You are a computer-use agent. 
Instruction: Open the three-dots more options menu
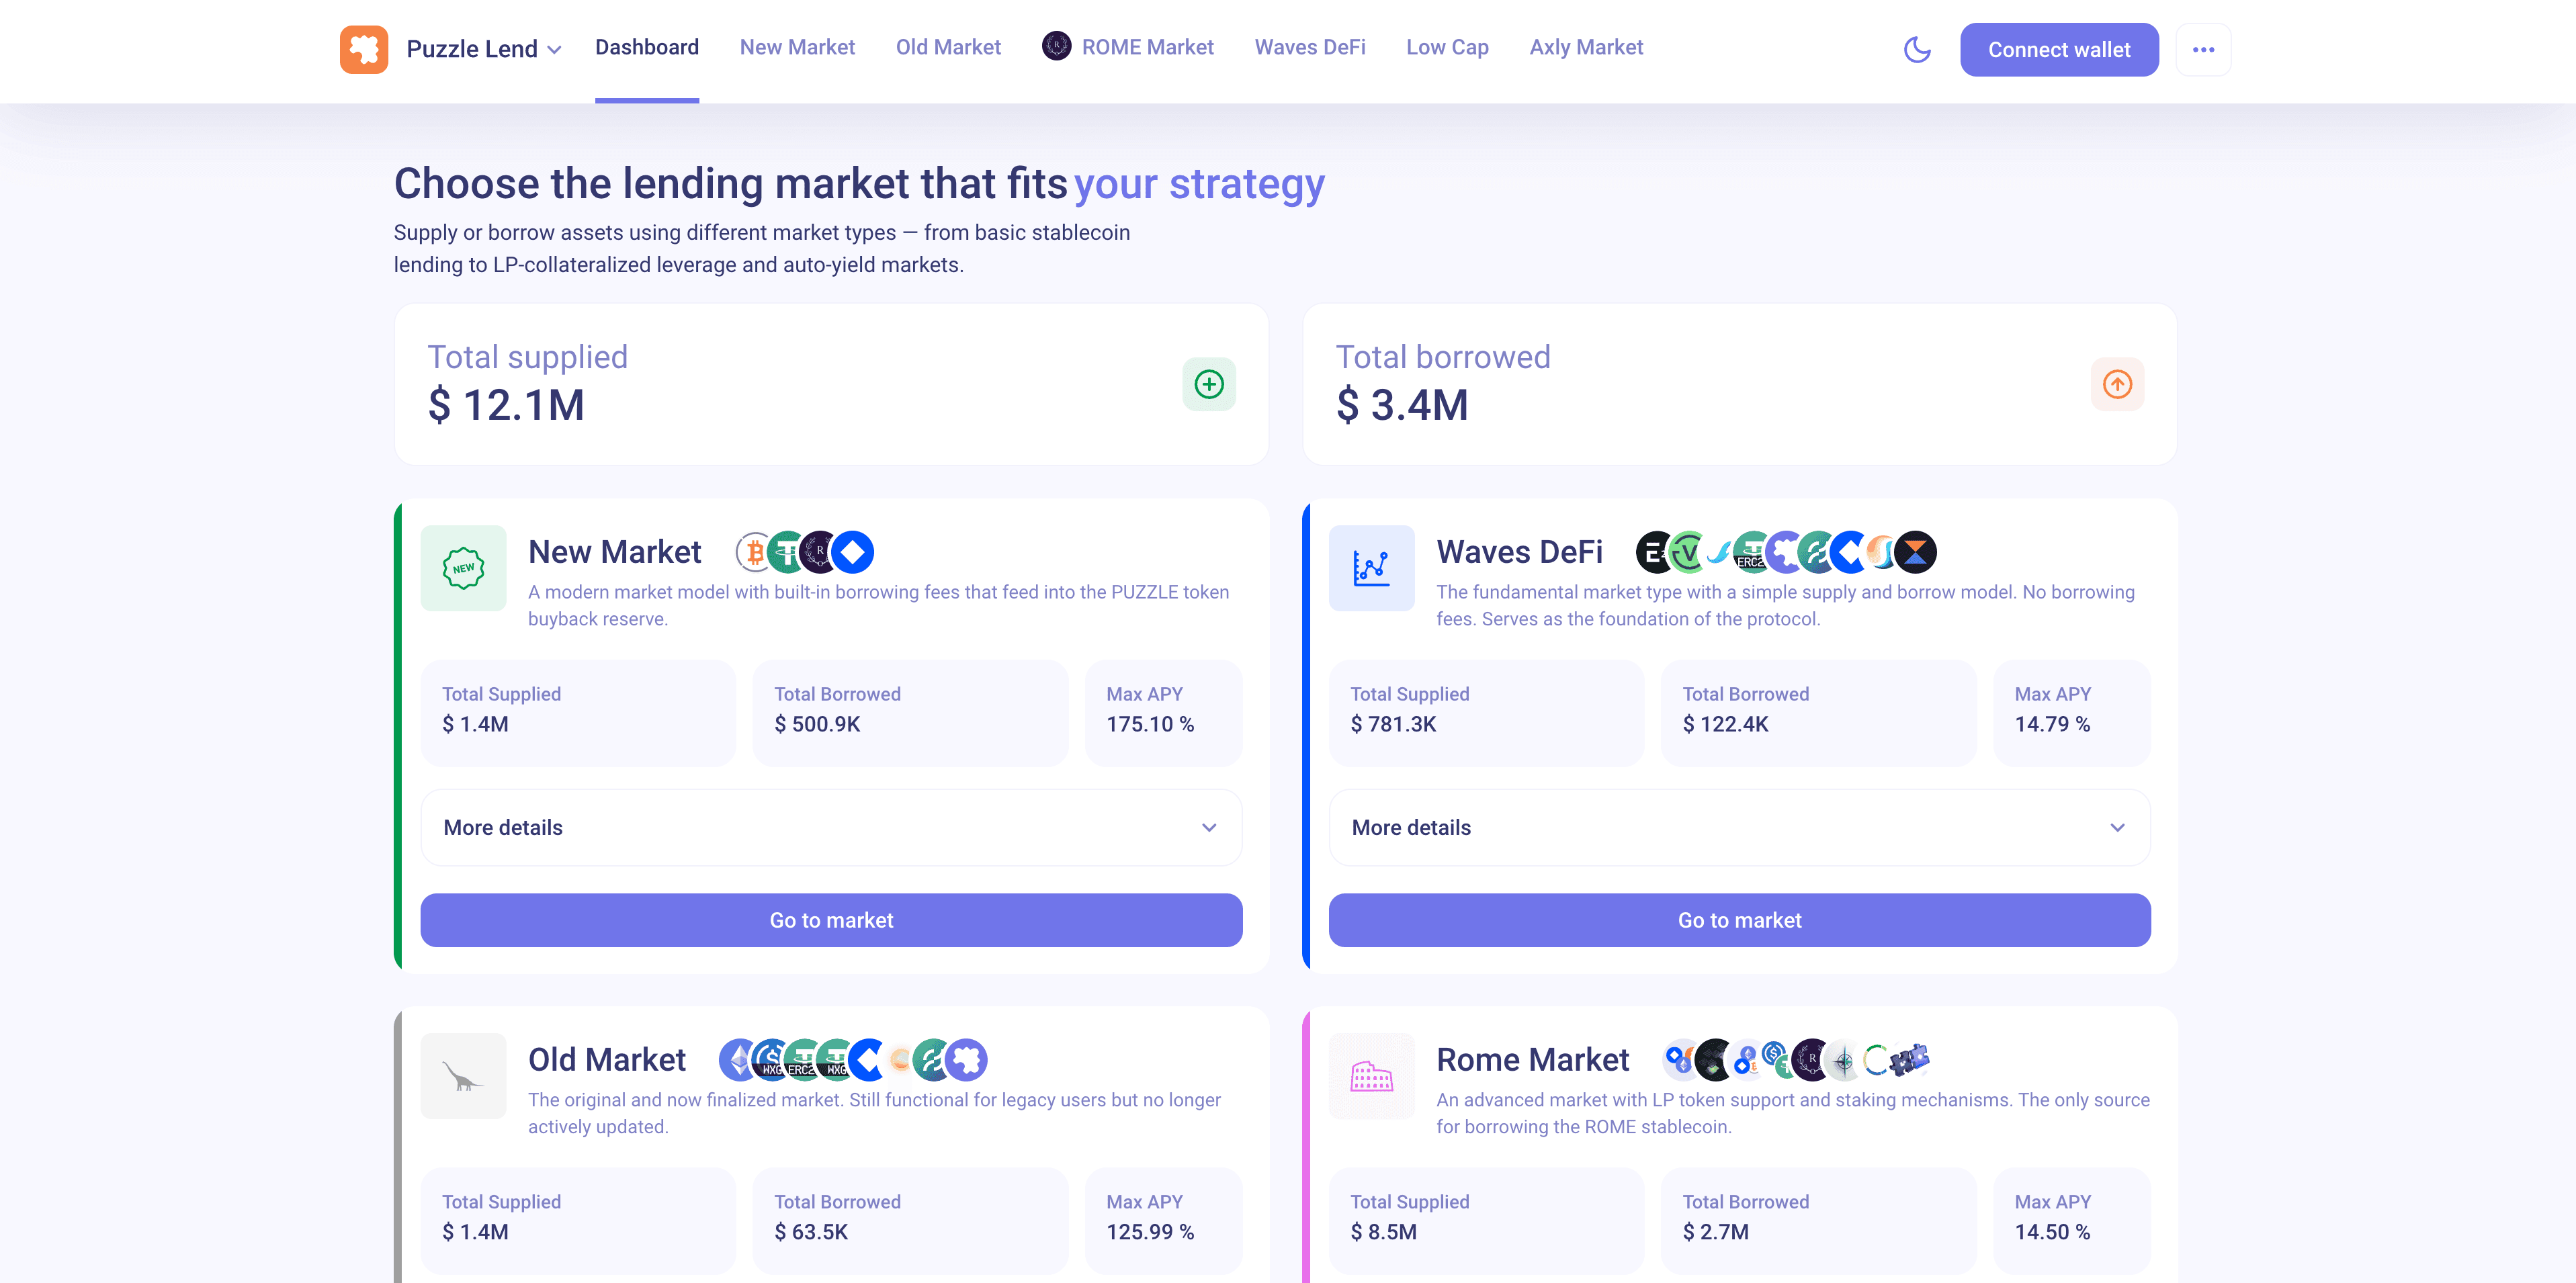pos(2203,49)
